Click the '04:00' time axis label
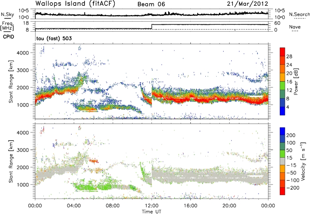Viewport: 310px width, 214px height. pos(74,206)
